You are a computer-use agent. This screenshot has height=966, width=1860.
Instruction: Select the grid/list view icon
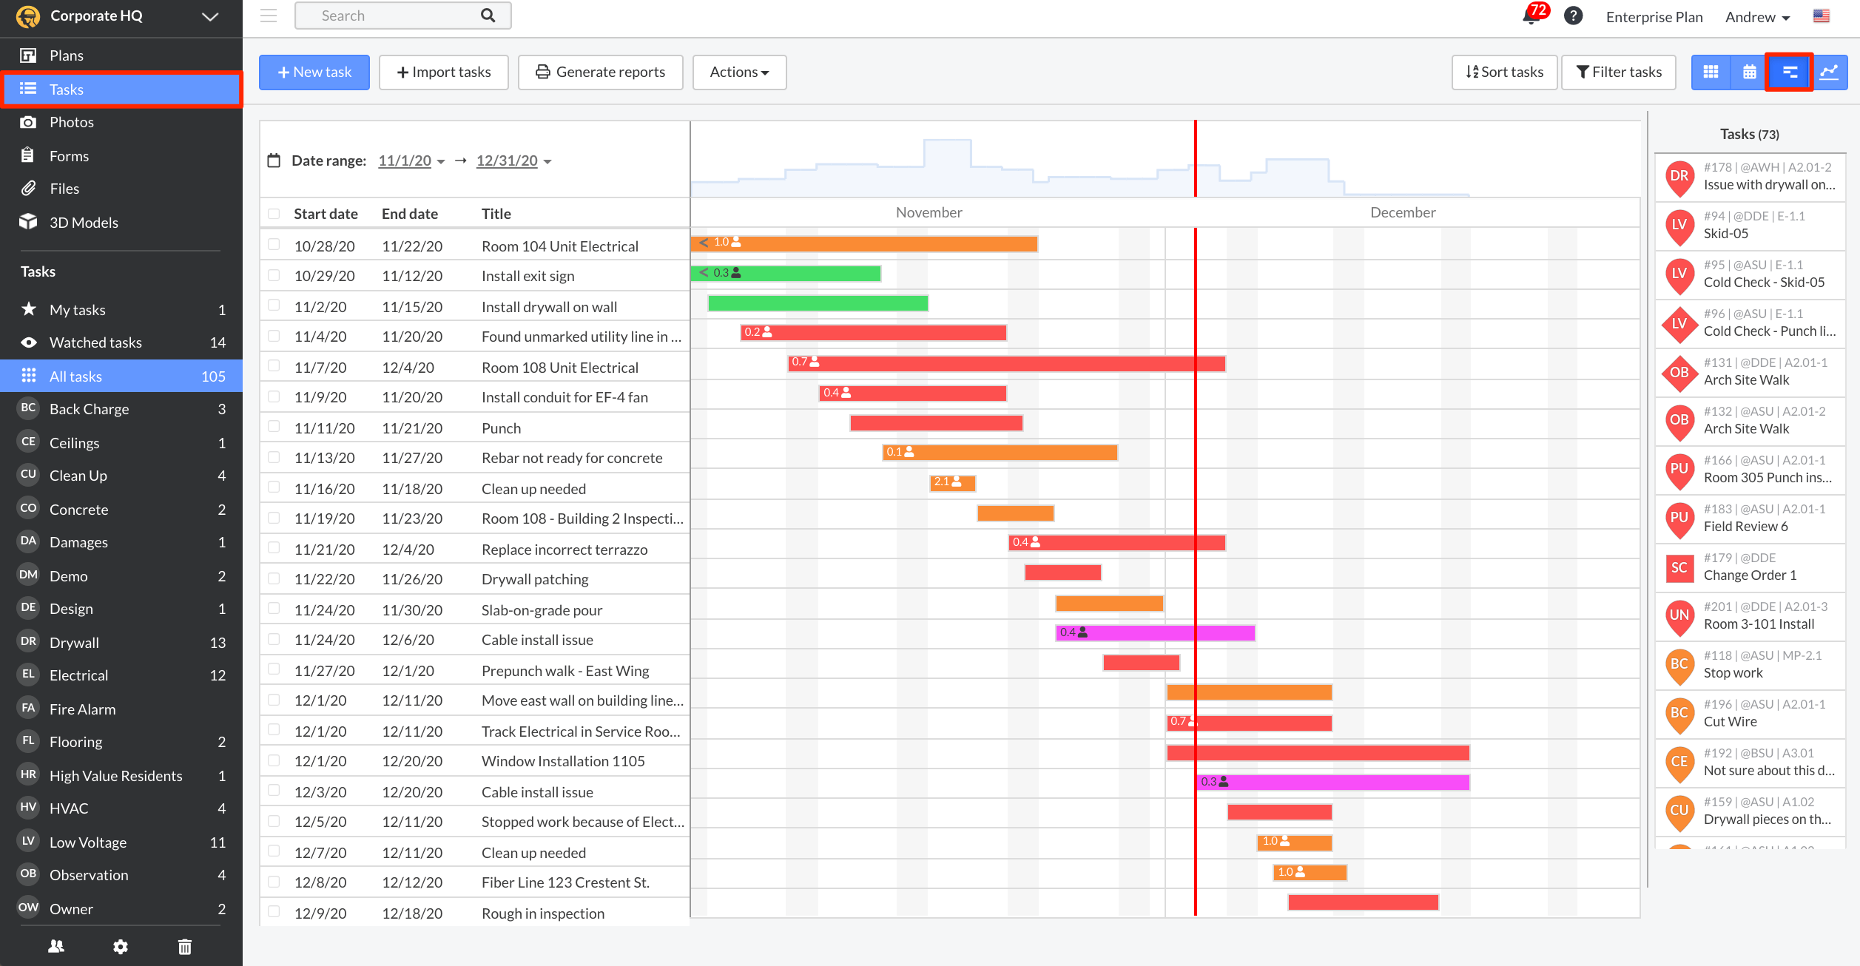[x=1711, y=71]
